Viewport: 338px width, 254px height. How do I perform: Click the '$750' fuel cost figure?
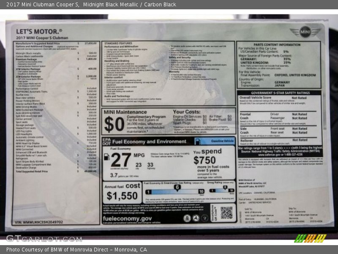tap(204, 160)
